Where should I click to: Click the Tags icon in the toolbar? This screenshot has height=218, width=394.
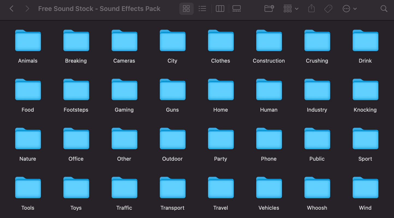tap(328, 8)
